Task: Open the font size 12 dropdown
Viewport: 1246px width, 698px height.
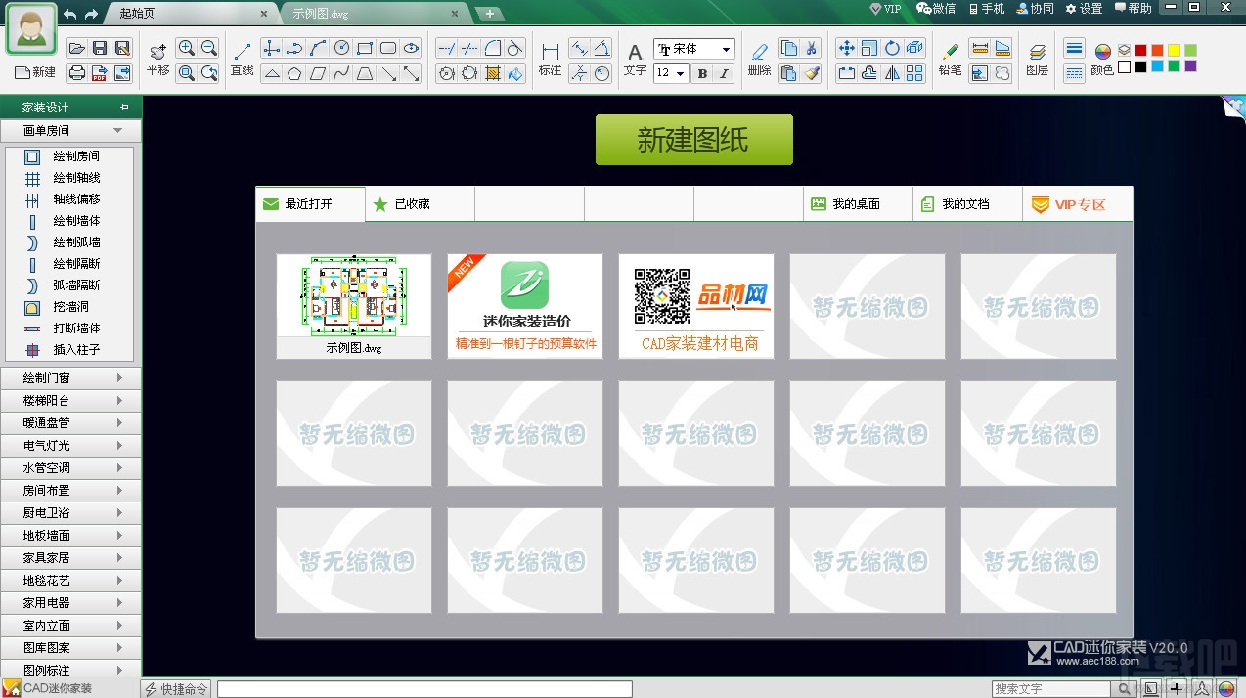Action: 670,73
